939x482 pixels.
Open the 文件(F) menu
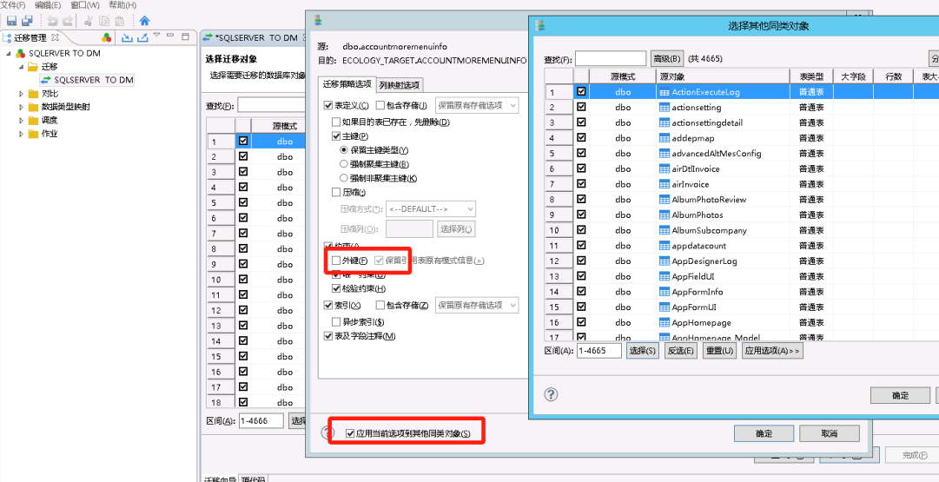(x=12, y=5)
